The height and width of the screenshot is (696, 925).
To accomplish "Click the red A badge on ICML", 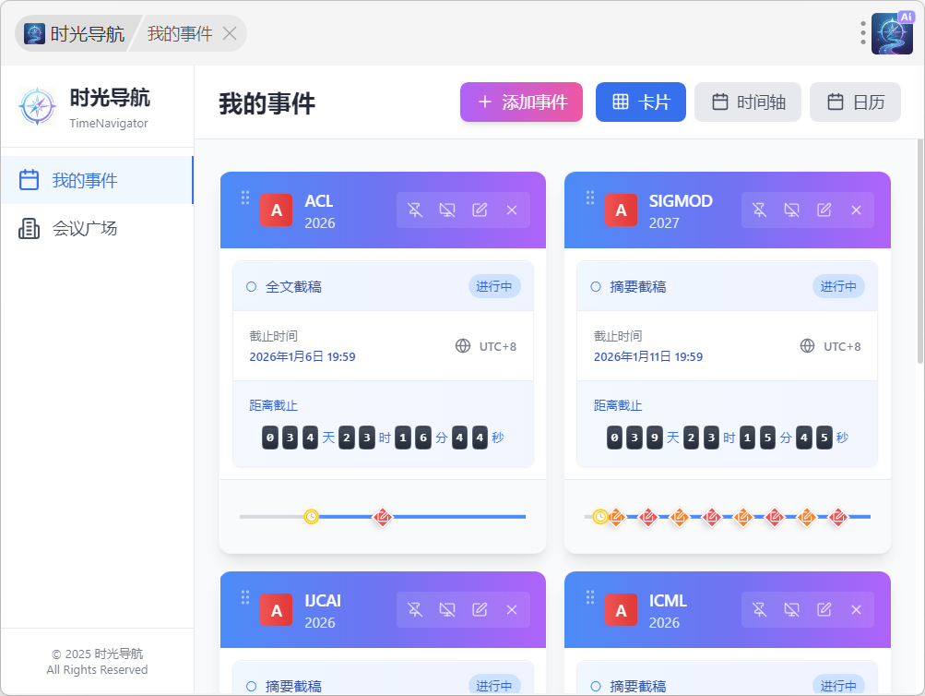I will 621,610.
